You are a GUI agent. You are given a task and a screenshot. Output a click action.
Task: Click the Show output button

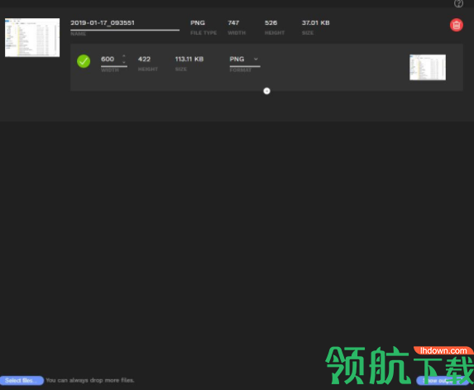point(443,380)
